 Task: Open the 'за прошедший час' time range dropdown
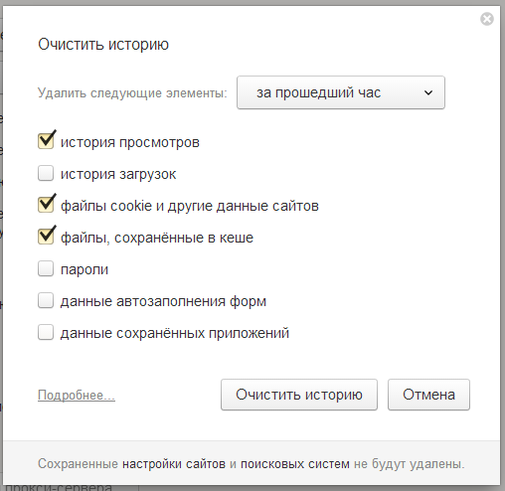pos(341,92)
